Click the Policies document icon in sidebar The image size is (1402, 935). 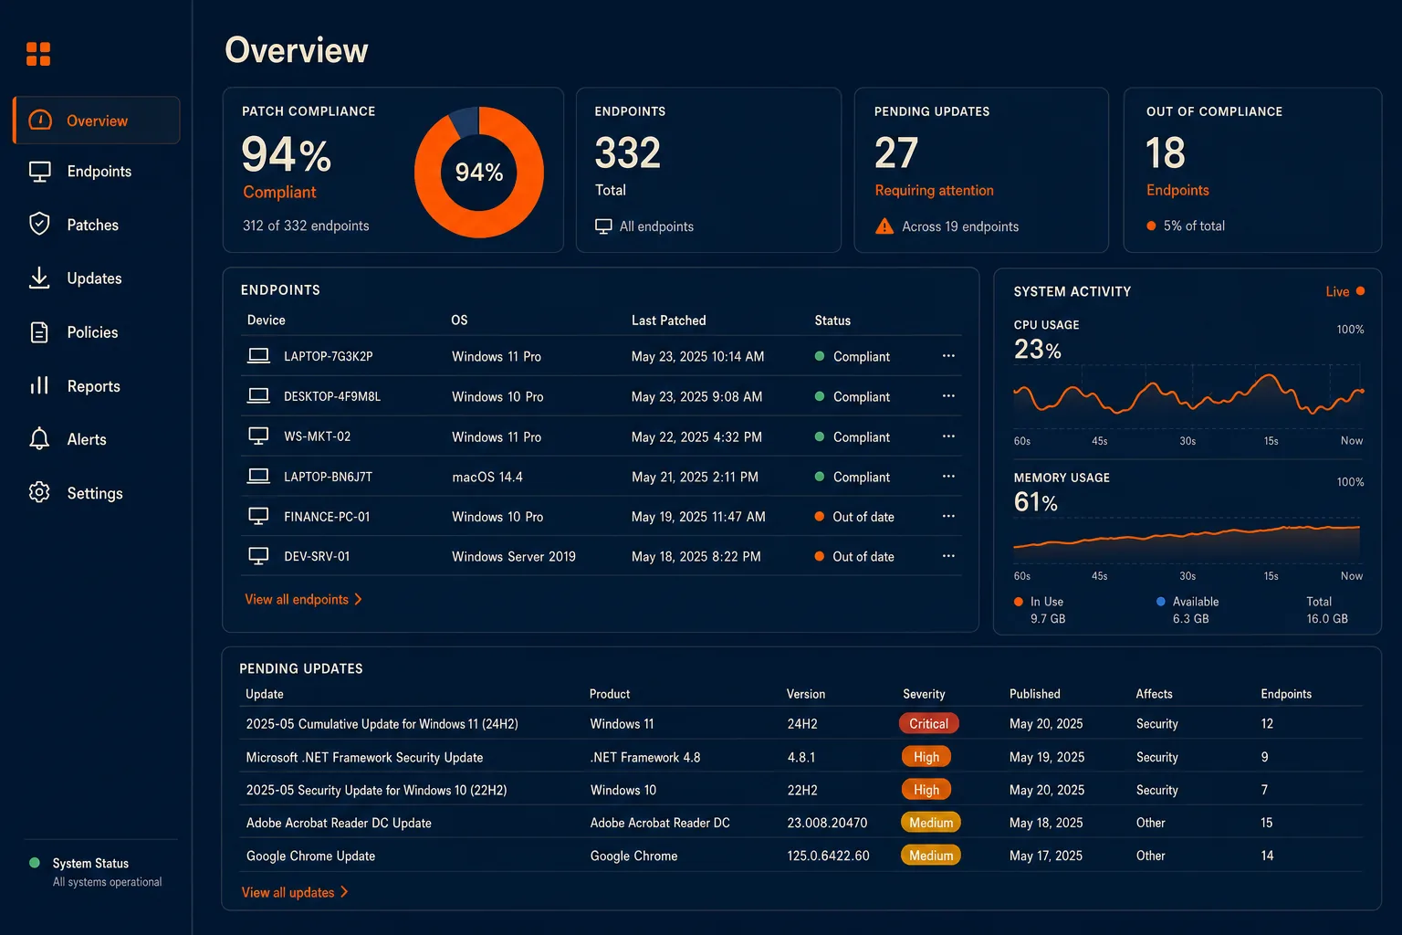[x=39, y=332]
